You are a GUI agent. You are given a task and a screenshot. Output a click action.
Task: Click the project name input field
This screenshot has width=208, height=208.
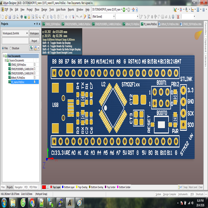[15, 41]
